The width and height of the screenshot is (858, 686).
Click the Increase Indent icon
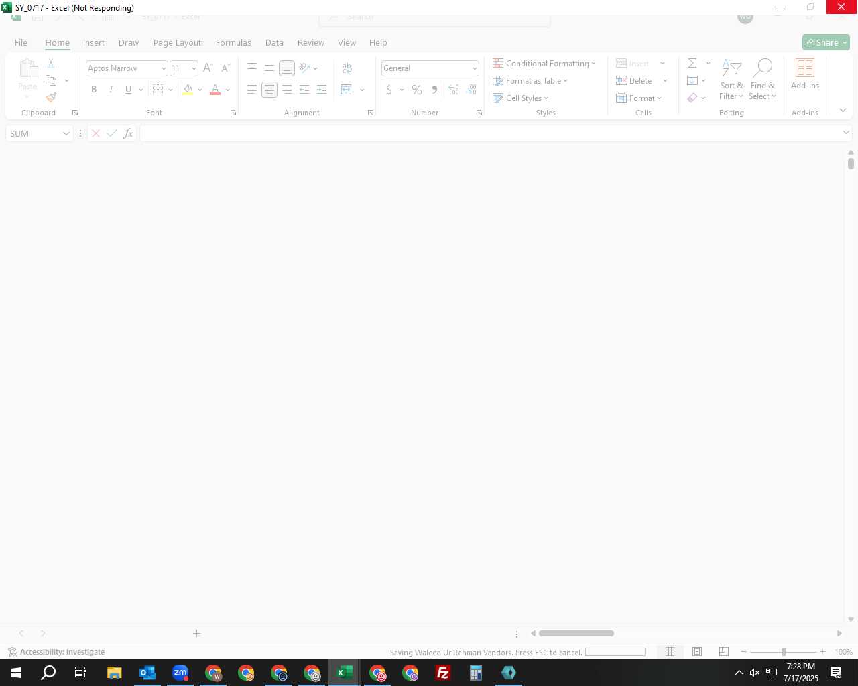[322, 90]
